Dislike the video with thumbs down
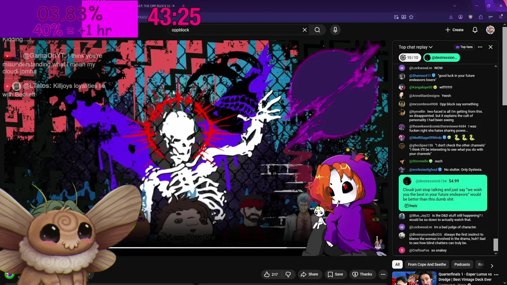The height and width of the screenshot is (285, 507). [288, 274]
